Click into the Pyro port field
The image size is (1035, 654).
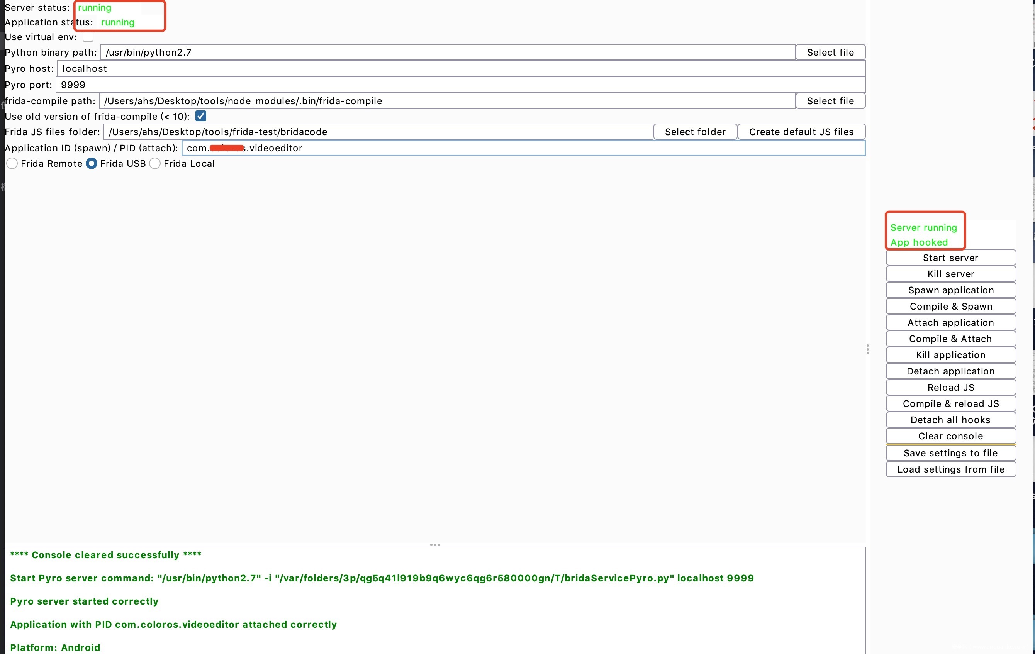tap(460, 85)
